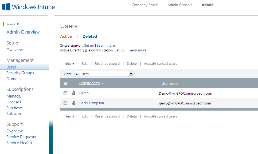Open the New dropdown below the table
Screen dimensions: 258x154
[x=69, y=116]
